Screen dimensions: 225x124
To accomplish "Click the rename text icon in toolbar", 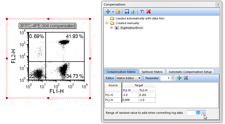I will [142, 12].
